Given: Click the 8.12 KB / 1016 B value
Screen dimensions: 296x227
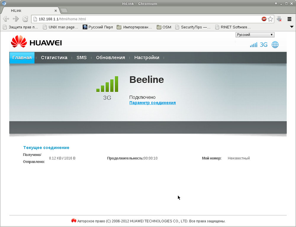Looking at the screenshot, I should click(x=62, y=158).
